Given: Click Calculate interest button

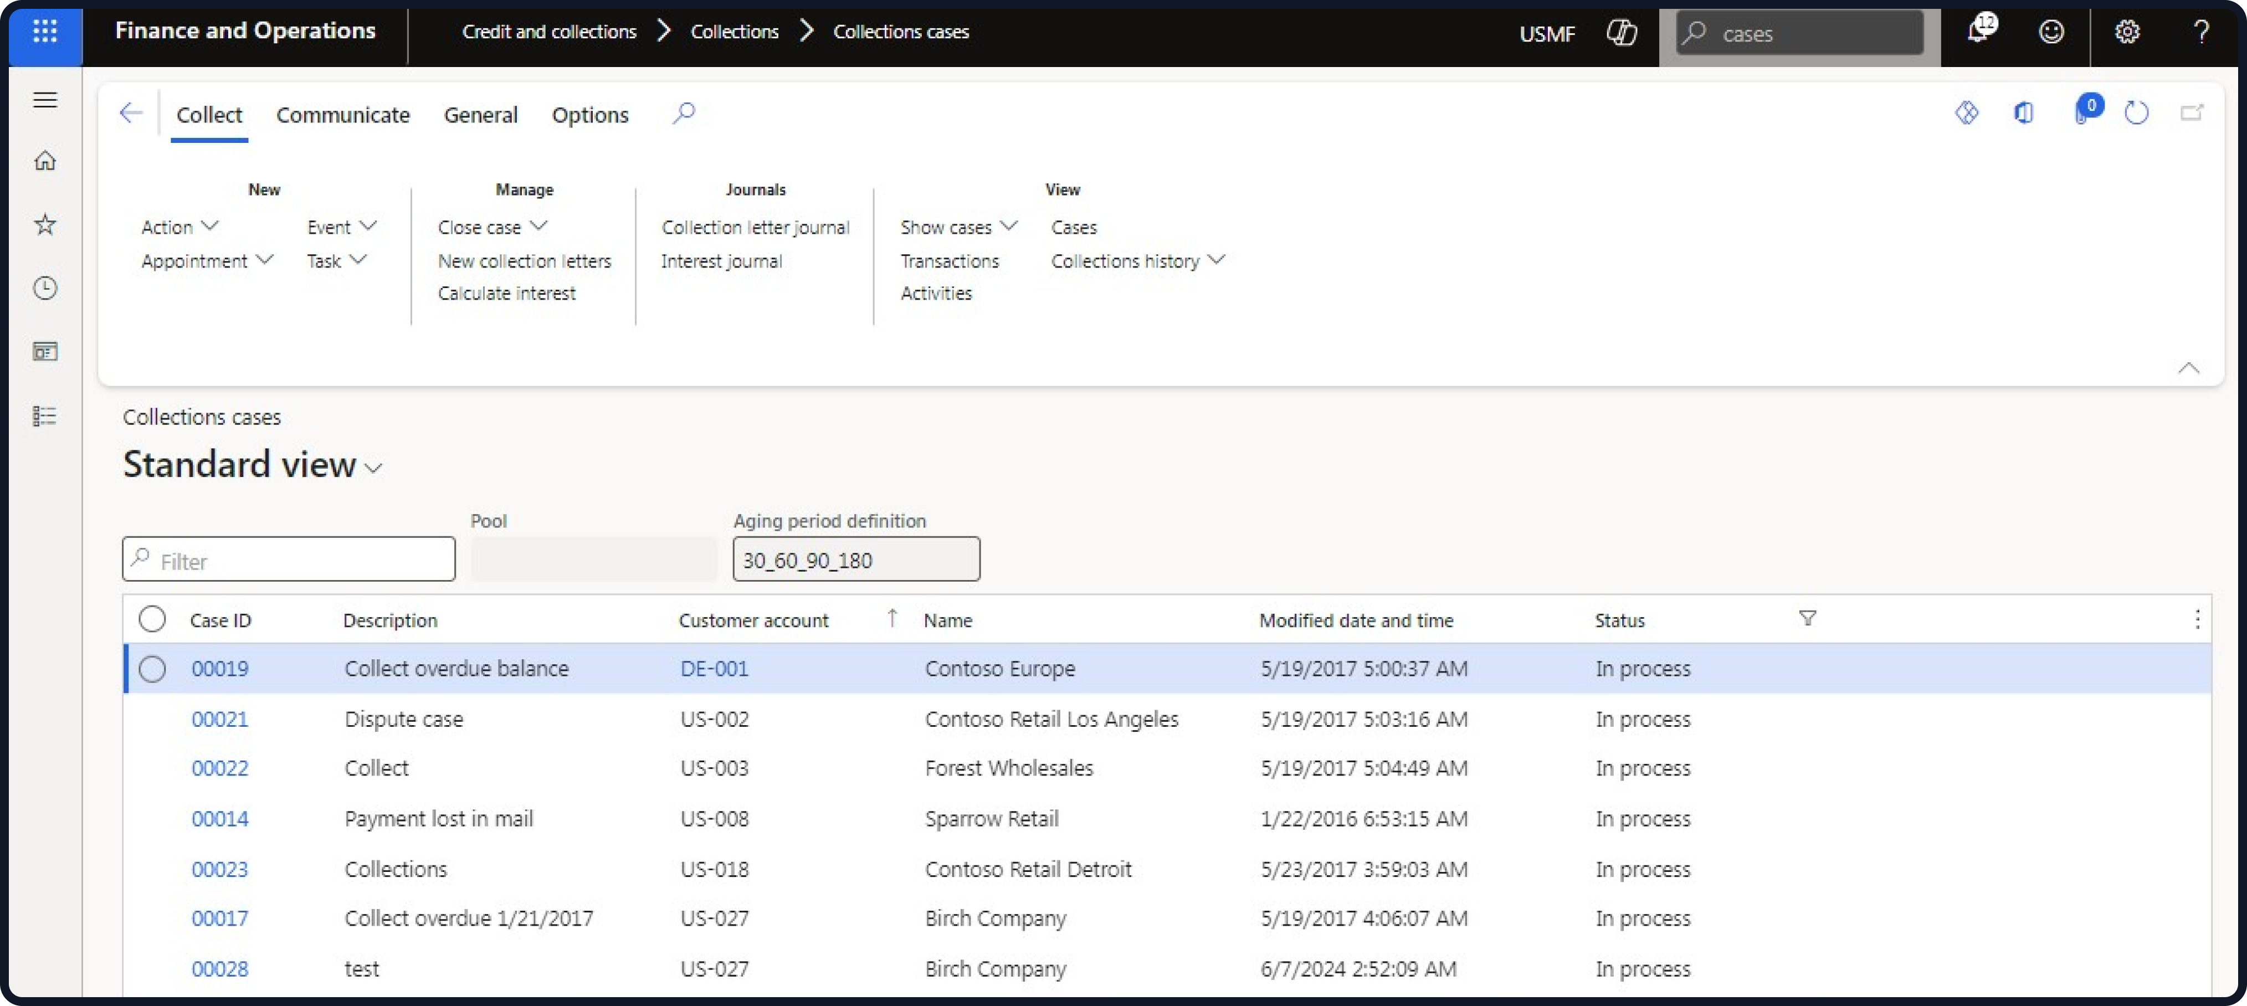Looking at the screenshot, I should [507, 293].
